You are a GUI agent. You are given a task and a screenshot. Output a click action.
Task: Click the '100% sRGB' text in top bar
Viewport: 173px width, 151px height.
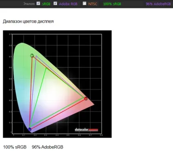tap(112, 4)
